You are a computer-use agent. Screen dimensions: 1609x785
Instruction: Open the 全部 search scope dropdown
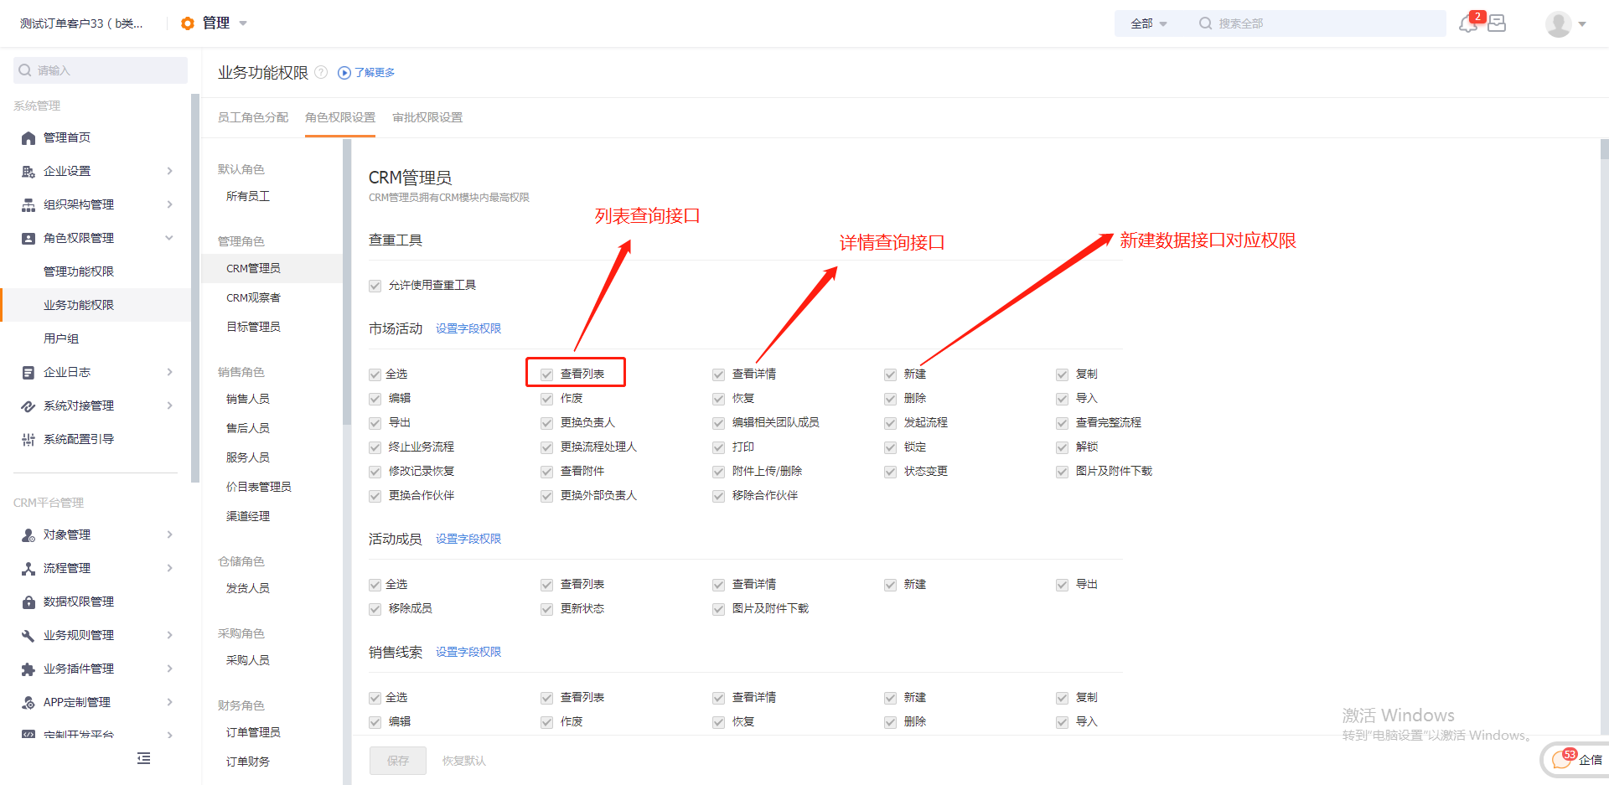(1148, 23)
